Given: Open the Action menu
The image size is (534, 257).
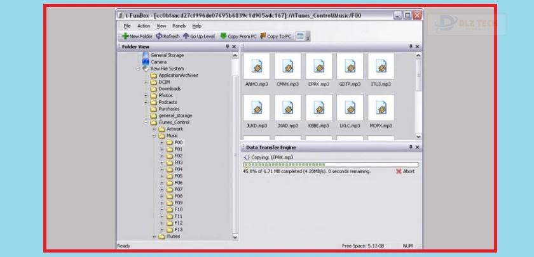Looking at the screenshot, I should click(144, 26).
